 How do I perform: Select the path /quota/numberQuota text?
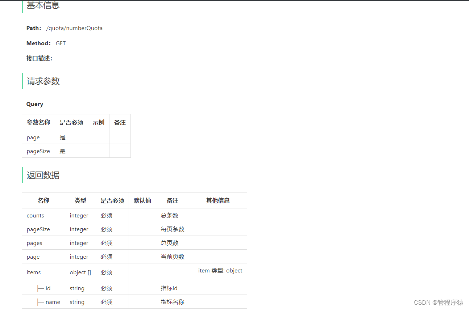click(74, 28)
